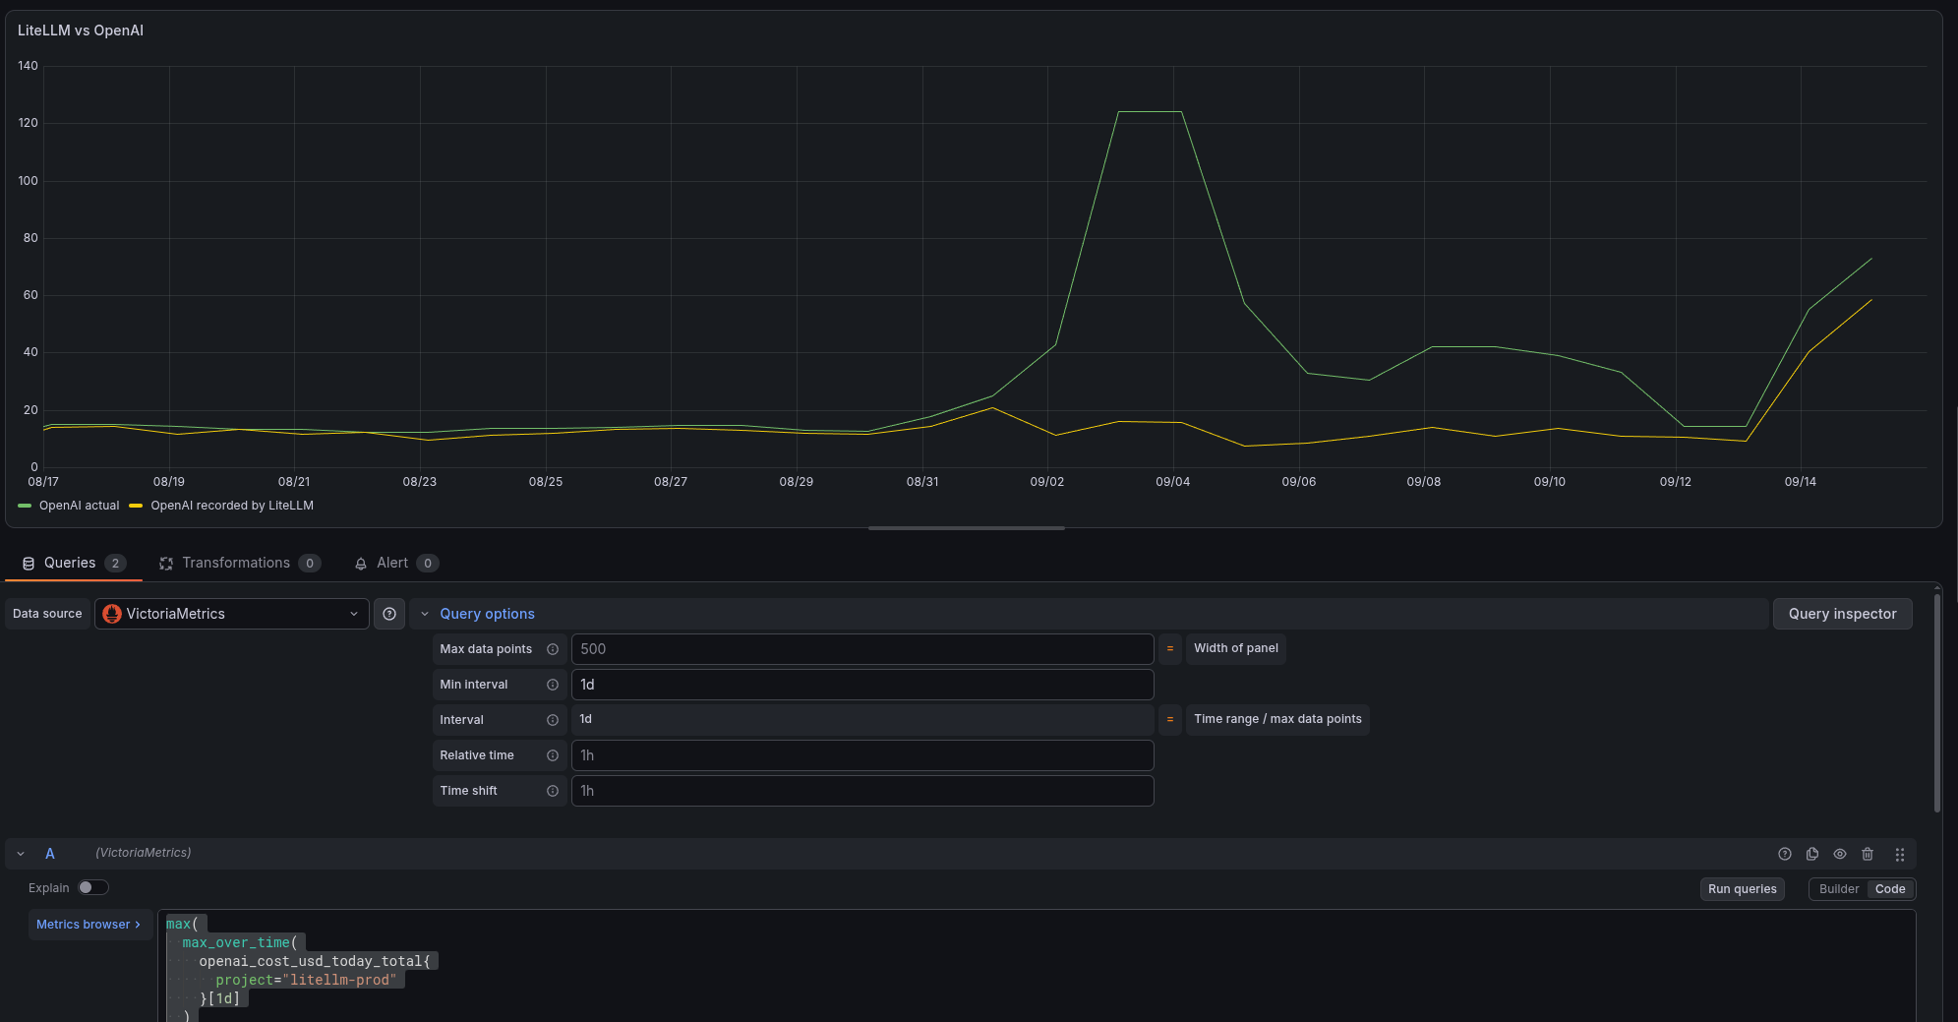Collapse the Query options section

coord(425,614)
